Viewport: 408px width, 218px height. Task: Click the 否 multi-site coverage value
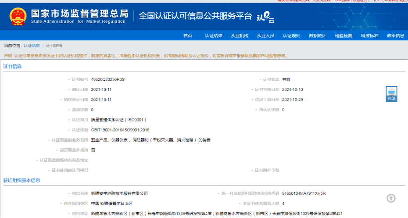point(93,150)
